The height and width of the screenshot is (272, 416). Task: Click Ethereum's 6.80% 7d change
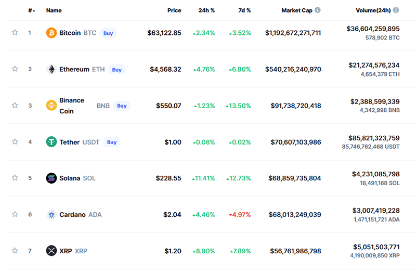point(240,69)
